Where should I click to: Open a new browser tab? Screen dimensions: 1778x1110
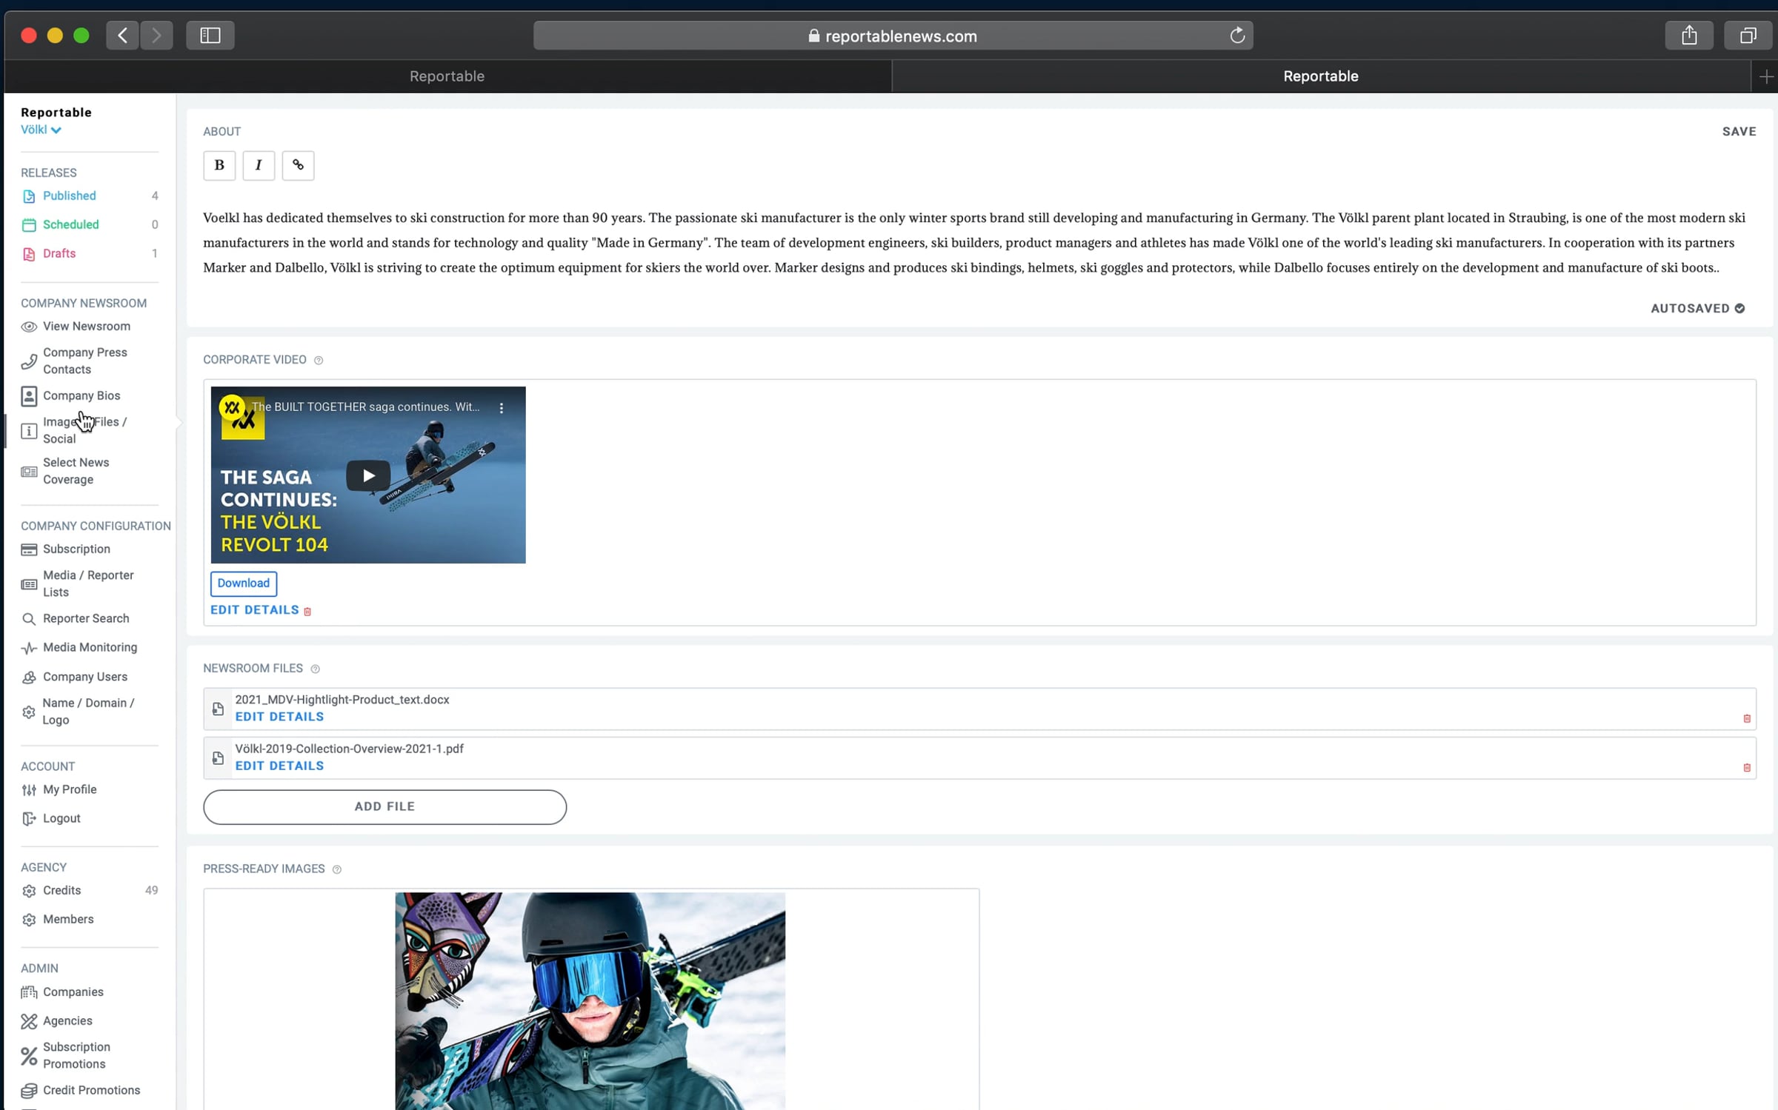coord(1766,77)
